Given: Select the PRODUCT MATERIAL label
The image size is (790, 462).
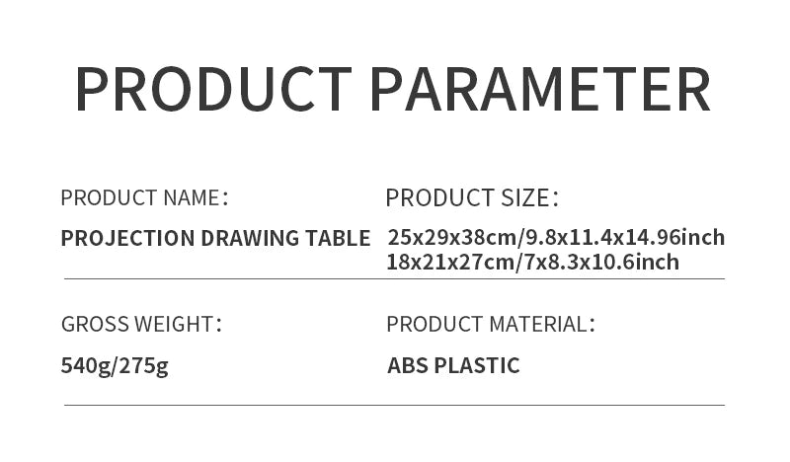Looking at the screenshot, I should click(x=490, y=324).
